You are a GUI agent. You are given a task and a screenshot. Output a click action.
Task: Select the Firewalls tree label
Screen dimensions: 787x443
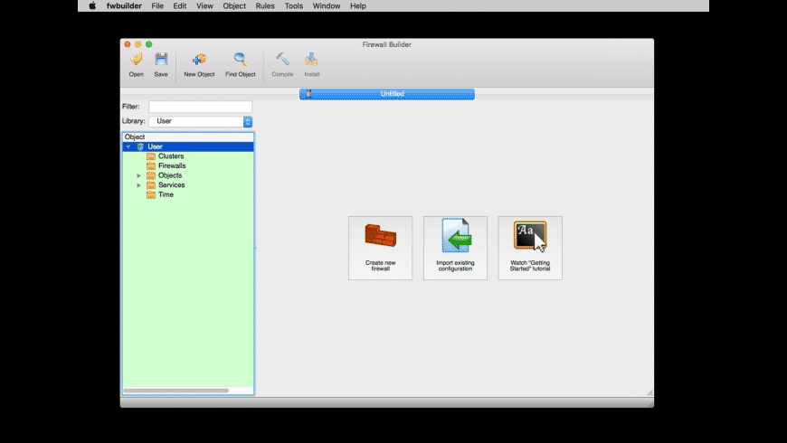pos(172,165)
